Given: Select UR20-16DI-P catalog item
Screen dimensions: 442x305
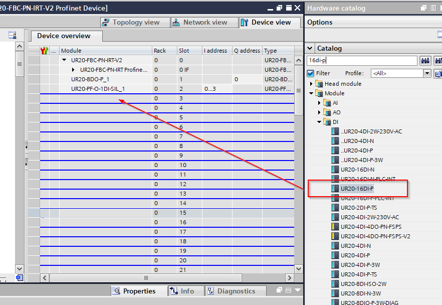Looking at the screenshot, I should pyautogui.click(x=357, y=189).
